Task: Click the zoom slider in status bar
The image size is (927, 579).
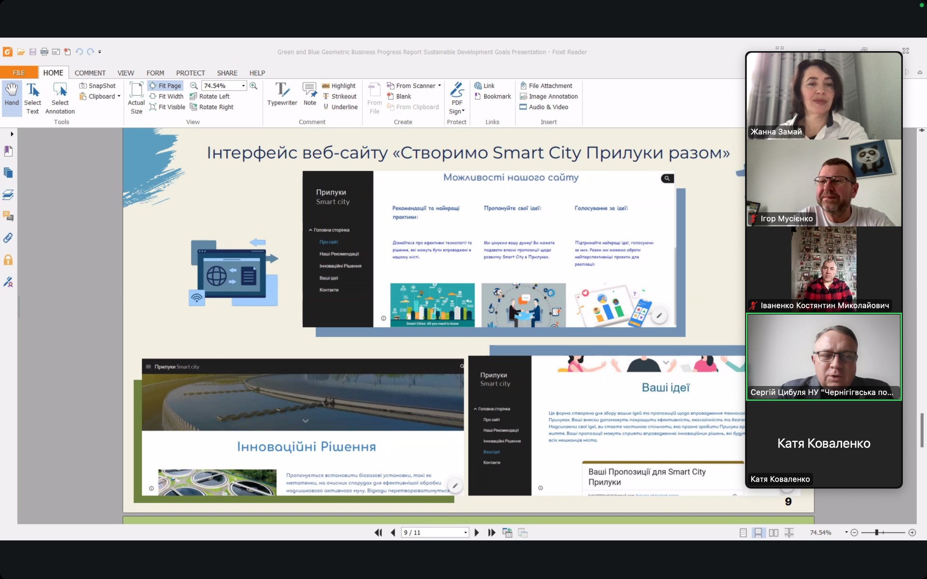Action: pos(877,533)
